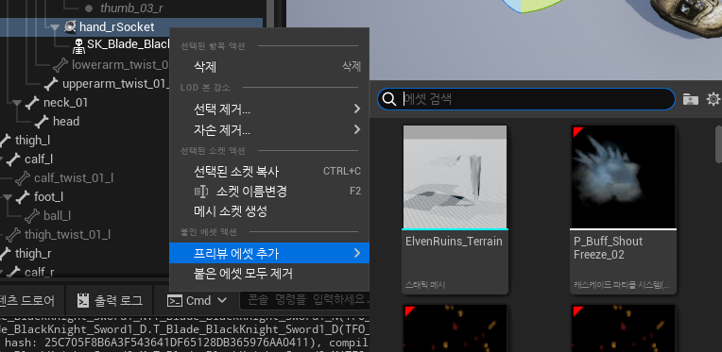
Task: Select the P_Buff_Shout Freeze_02 asset thumbnail
Action: pos(623,176)
